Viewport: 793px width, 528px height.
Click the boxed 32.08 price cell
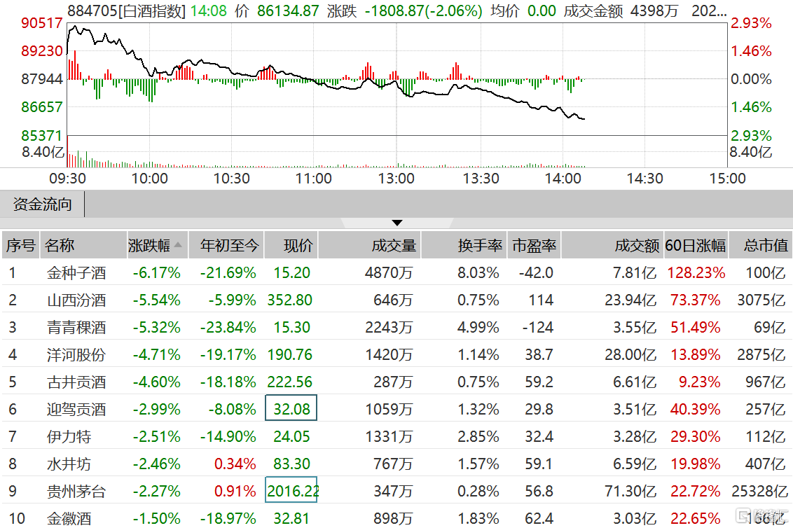(x=291, y=408)
